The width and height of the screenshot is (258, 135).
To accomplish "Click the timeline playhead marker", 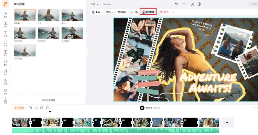I will (50, 112).
